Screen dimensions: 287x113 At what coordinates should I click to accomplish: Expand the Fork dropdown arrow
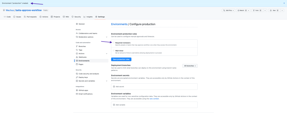tap(265, 10)
